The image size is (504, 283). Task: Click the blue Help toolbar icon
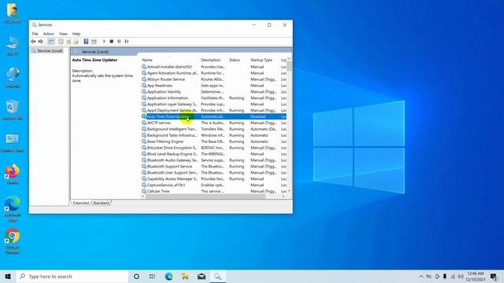coord(86,42)
